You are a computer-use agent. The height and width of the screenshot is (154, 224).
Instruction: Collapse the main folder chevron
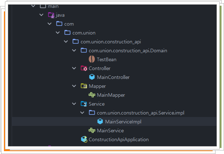33,6
